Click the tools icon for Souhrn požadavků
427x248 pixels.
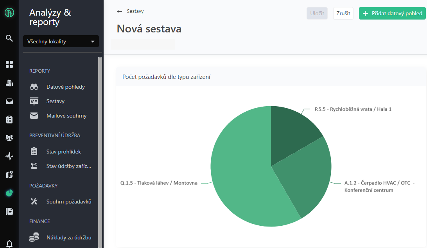tap(34, 201)
